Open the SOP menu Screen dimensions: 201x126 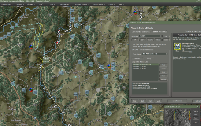point(53,4)
